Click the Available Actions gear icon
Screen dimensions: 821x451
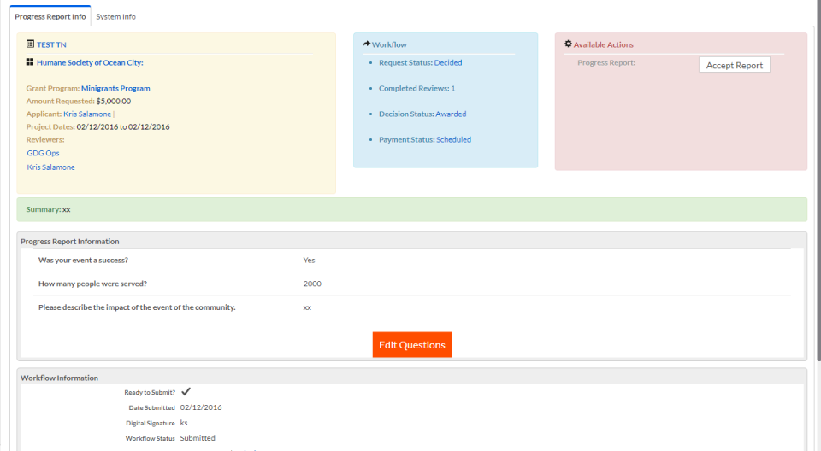point(568,44)
